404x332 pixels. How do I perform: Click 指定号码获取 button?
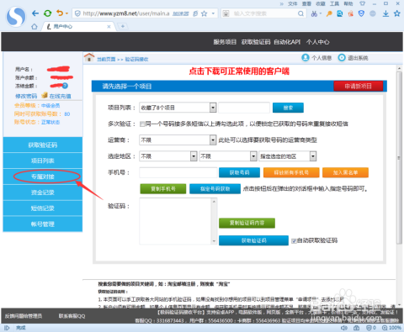click(x=215, y=189)
